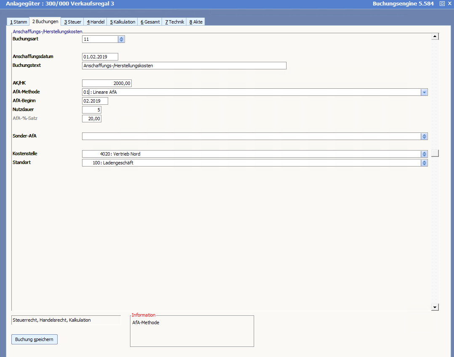Viewport: 454px width, 357px height.
Task: Expand the AfA-Methode dropdown list
Action: pos(424,92)
